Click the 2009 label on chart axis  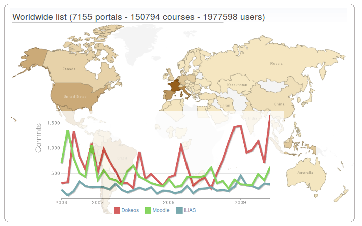click(240, 202)
